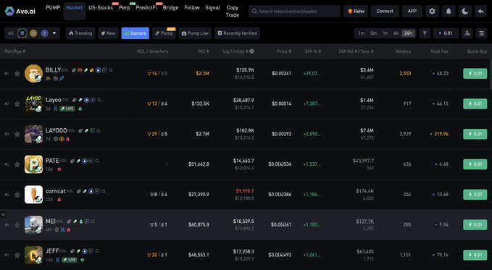This screenshot has height=270, width=492.
Task: Open the globe icon under LAYOOO
Action: click(56, 139)
